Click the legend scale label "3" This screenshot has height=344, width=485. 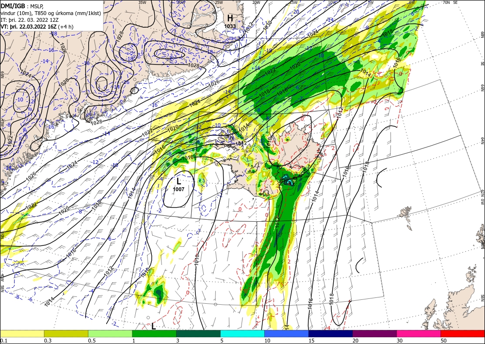pos(178,341)
